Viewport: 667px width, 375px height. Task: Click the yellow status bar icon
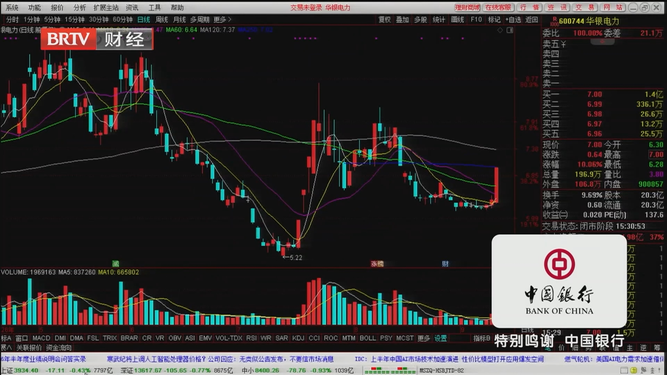[x=634, y=370]
